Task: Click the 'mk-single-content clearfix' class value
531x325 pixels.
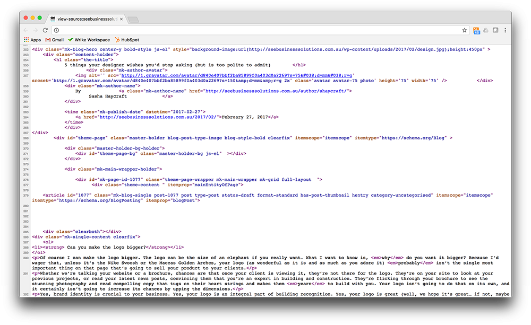Action: (x=101, y=237)
